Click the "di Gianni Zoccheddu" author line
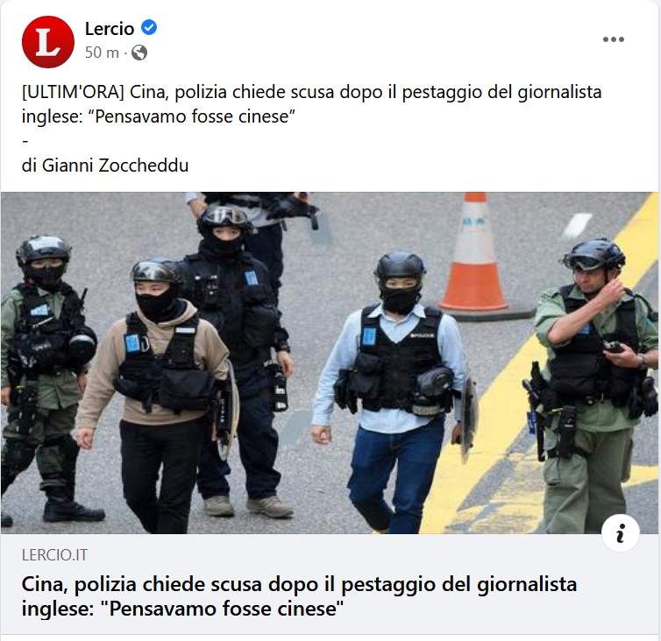The image size is (661, 641). tap(105, 166)
